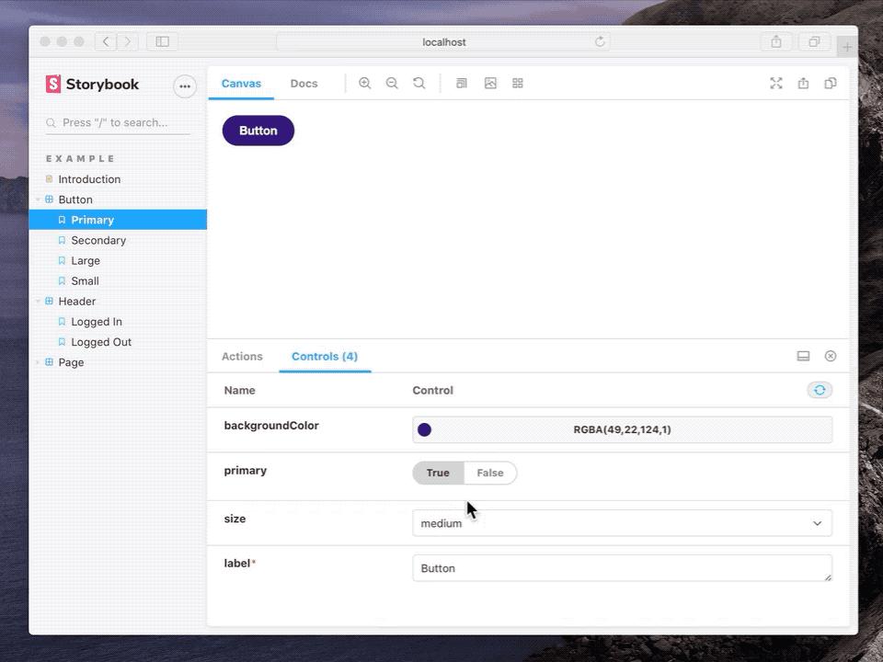Open the Actions panel tab
Viewport: 883px width, 662px height.
[x=242, y=356]
